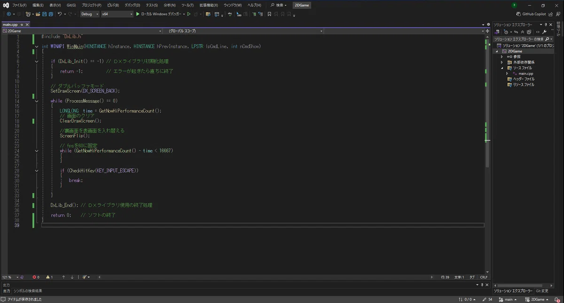This screenshot has height=303, width=564.
Task: Click the New Item icon in toolbar
Action: point(28,14)
